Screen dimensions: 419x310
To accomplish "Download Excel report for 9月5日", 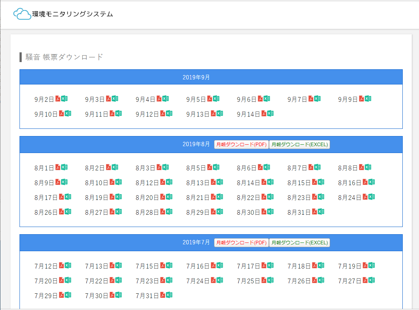I will click(x=216, y=99).
